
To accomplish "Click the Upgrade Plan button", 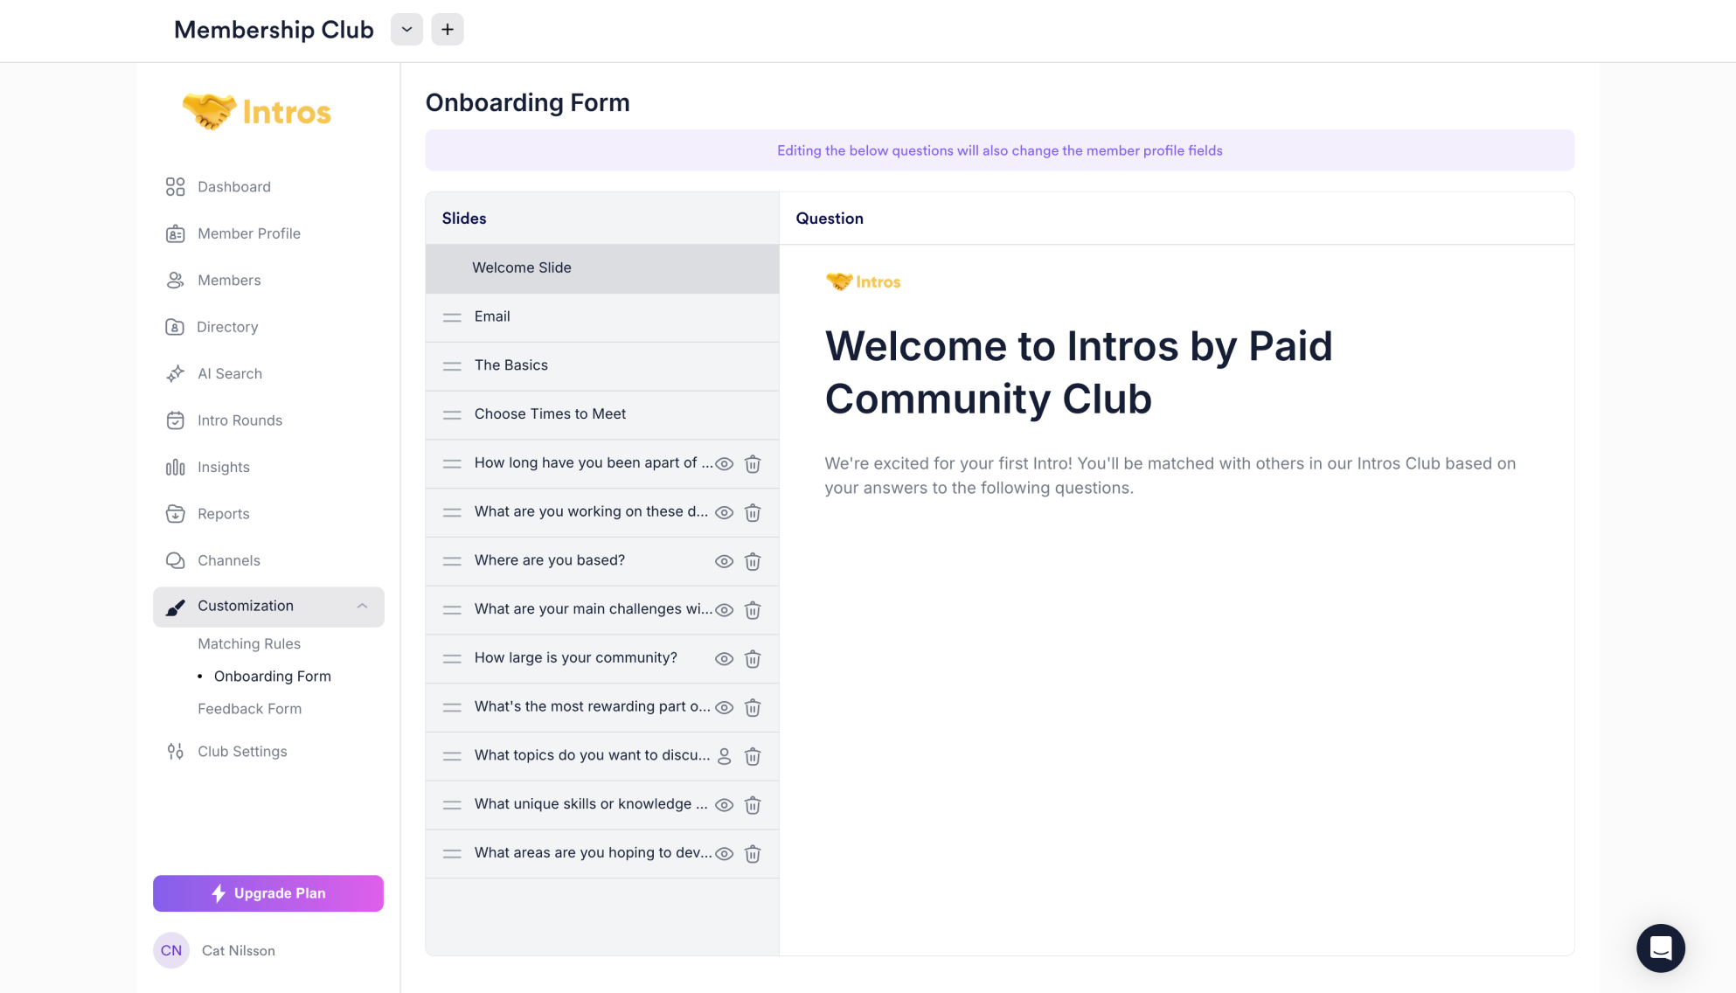I will coord(268,893).
